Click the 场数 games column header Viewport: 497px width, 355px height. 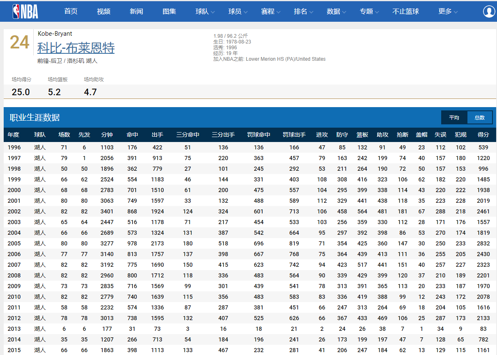coord(64,135)
